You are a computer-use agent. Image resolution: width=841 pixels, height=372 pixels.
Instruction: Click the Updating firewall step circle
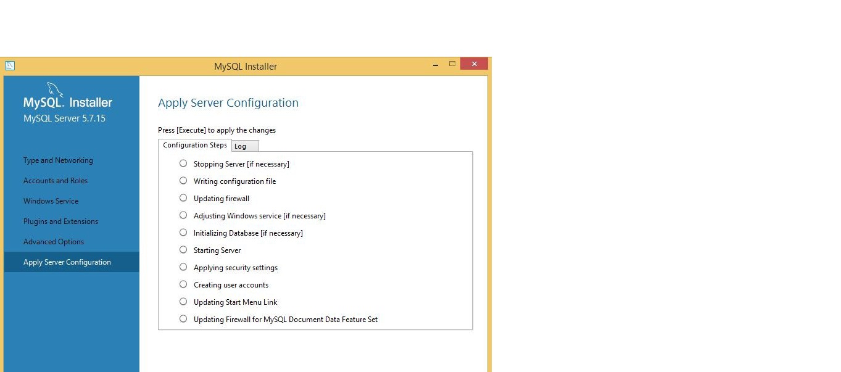point(183,198)
